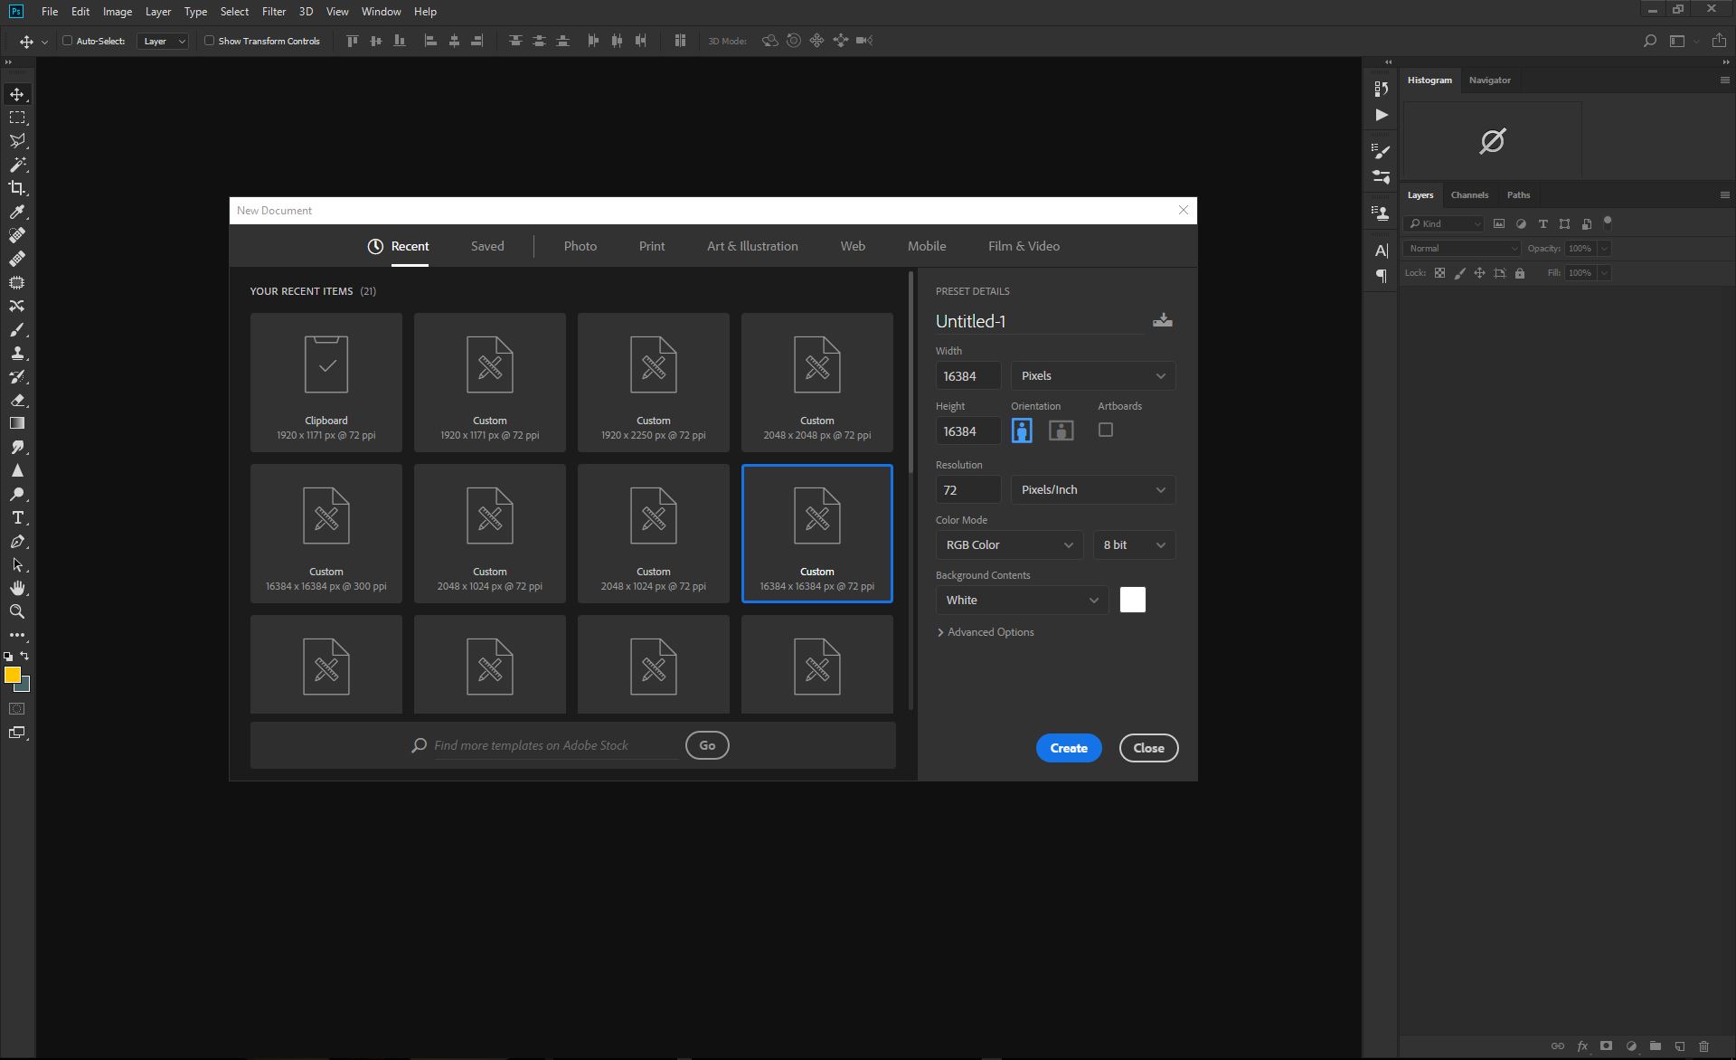Open the Pixels/Inch resolution dropdown
1736x1060 pixels.
(1092, 490)
